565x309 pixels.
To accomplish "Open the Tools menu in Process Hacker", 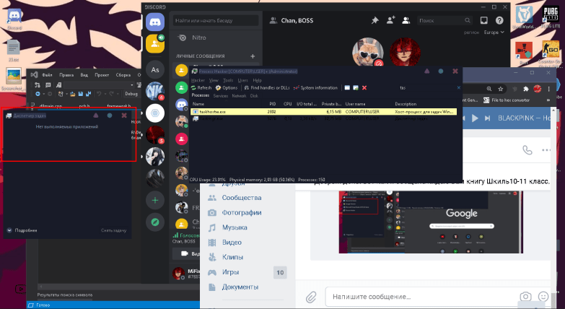I will tap(228, 80).
